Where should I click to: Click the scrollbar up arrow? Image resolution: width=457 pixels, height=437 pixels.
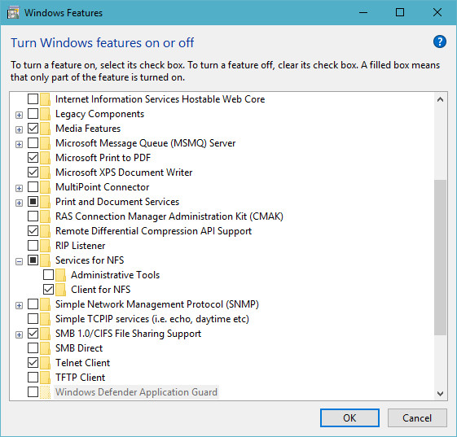tap(441, 99)
